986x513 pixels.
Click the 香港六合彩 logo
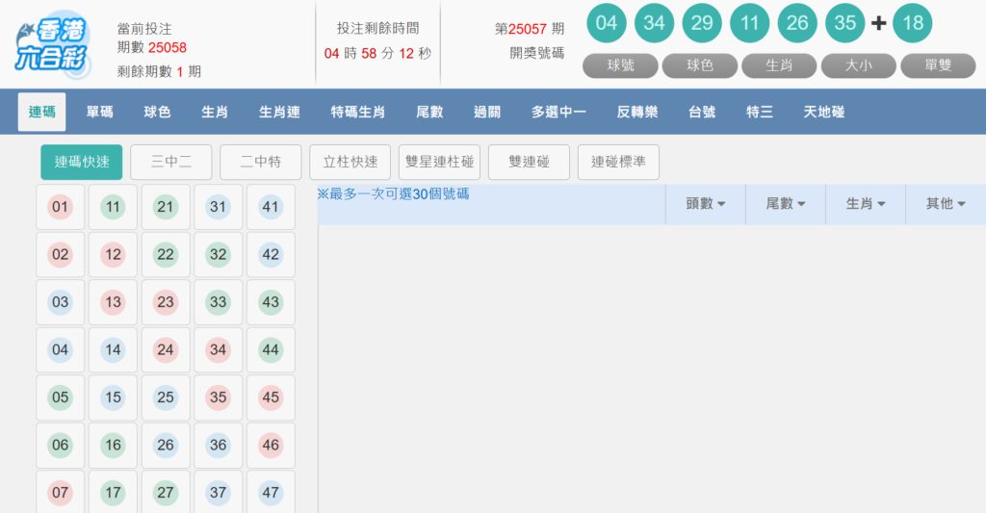click(x=54, y=45)
